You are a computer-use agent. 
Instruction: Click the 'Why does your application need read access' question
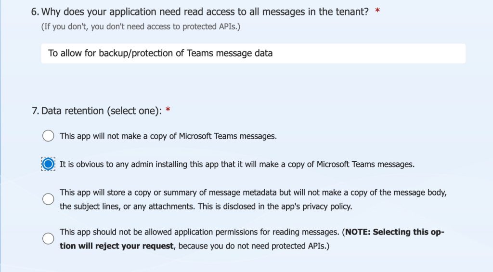pos(205,12)
